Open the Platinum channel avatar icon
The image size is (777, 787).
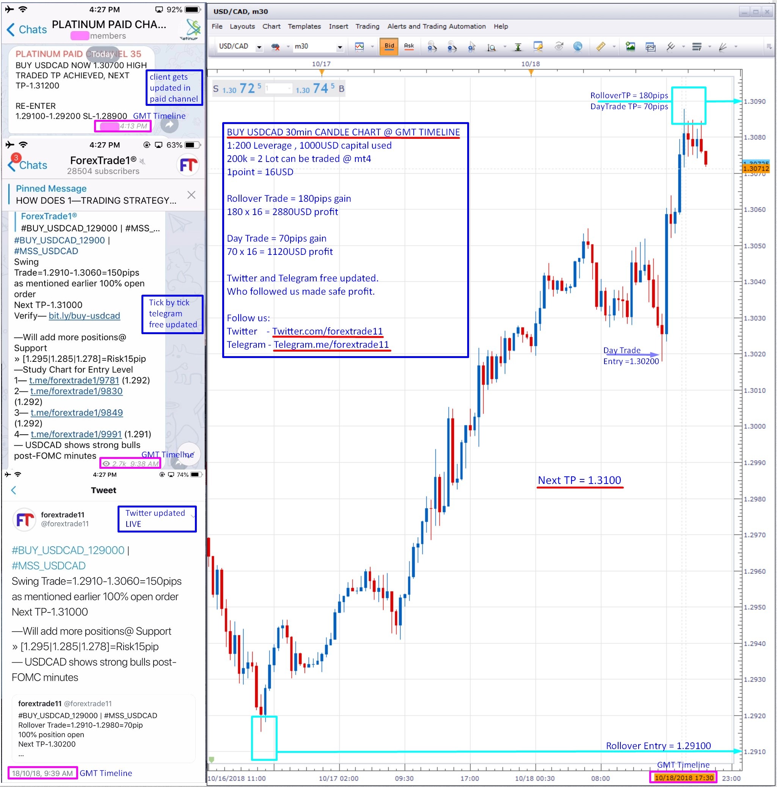[191, 29]
